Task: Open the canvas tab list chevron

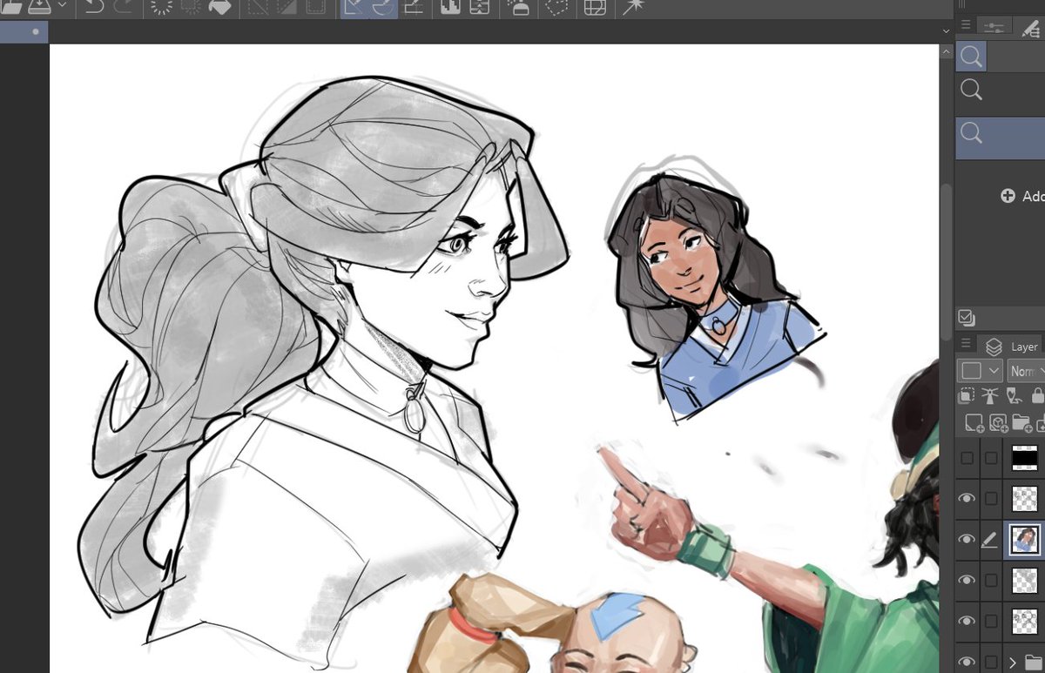Action: (x=947, y=31)
